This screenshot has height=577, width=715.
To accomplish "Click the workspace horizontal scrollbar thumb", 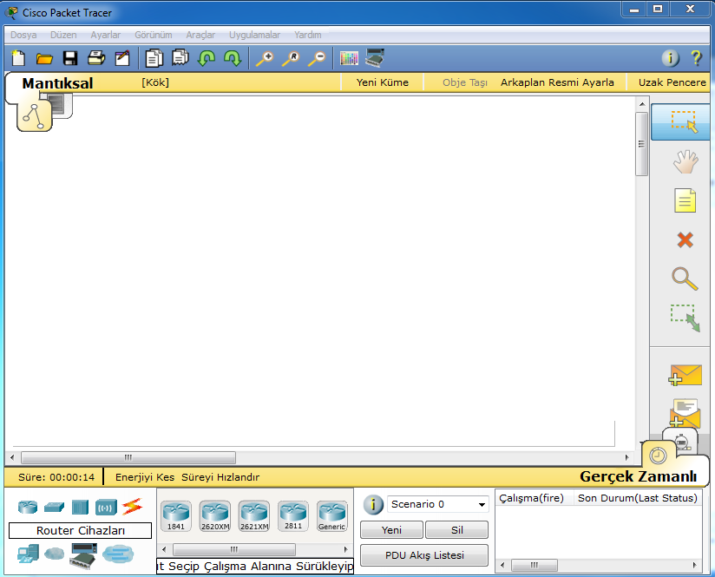I will (128, 457).
